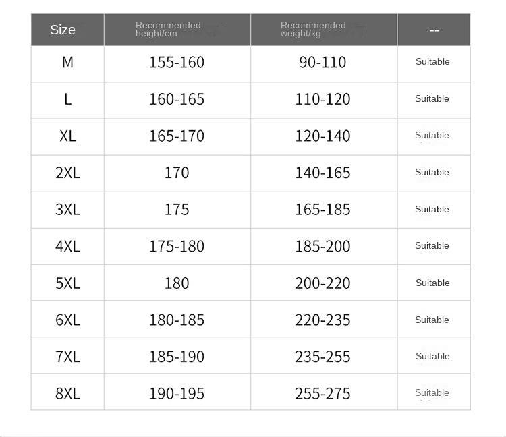The width and height of the screenshot is (506, 437).
Task: Click Suitable in the 8XL row
Action: 432,393
